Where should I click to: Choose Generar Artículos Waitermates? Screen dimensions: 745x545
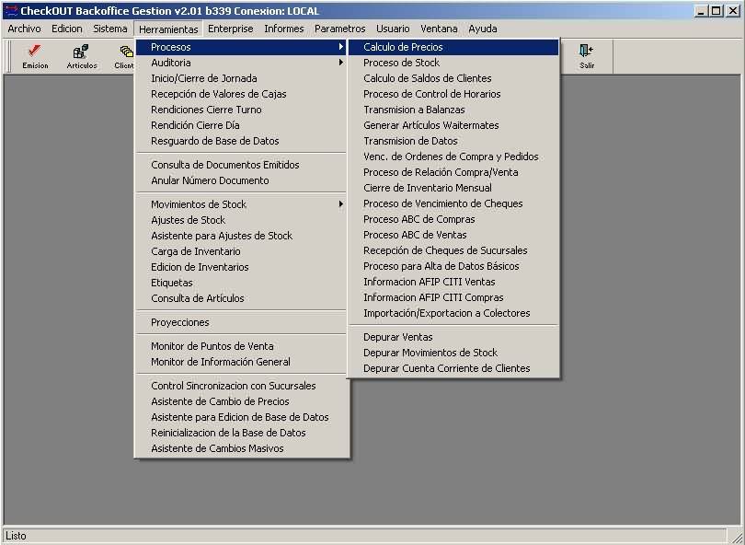tap(453, 125)
